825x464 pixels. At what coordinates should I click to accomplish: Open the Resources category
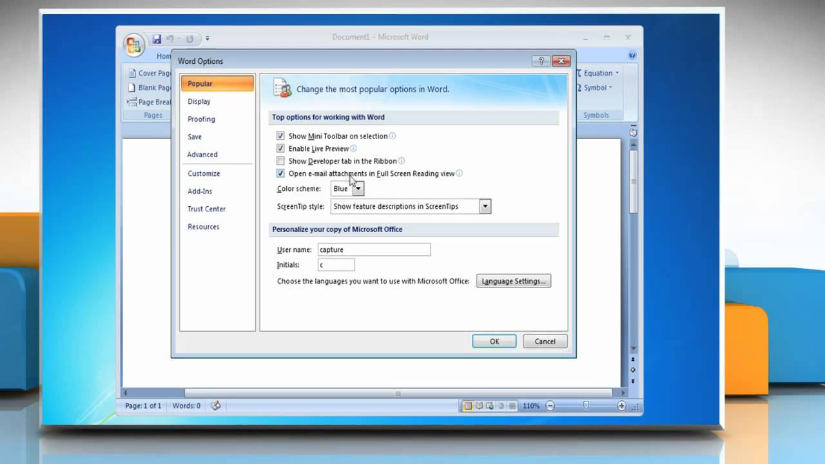[x=217, y=227]
